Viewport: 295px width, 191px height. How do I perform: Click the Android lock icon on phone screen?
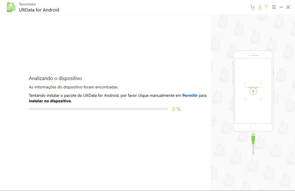(253, 91)
